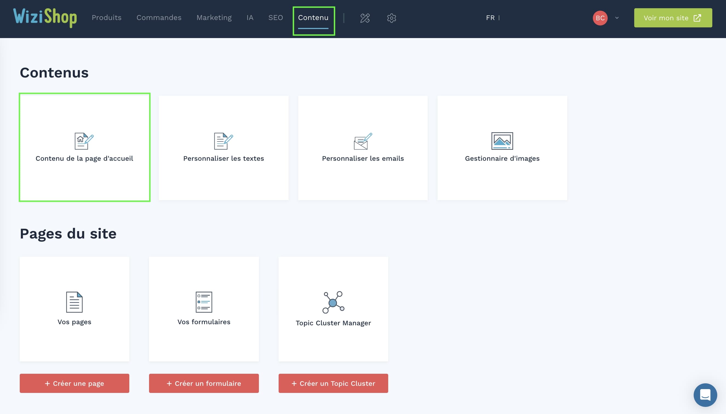Open the FR language selector

[490, 18]
